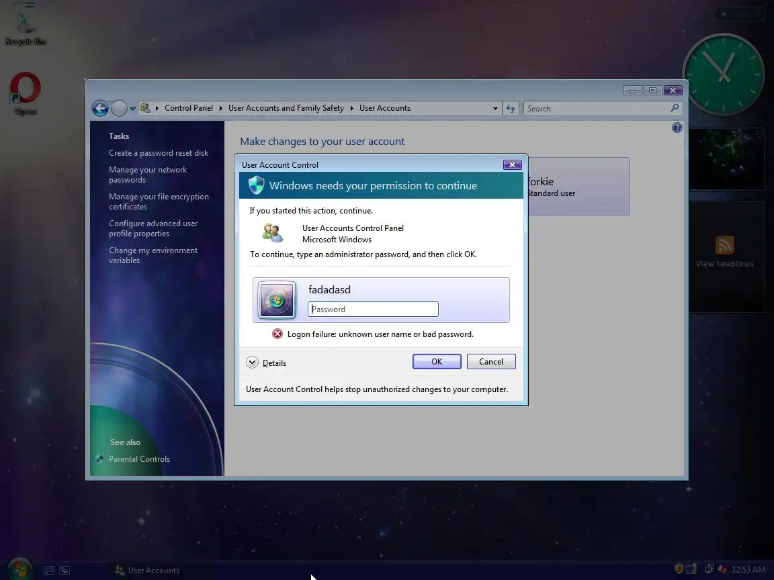This screenshot has width=774, height=580.
Task: Open Parental Controls link
Action: 139,458
